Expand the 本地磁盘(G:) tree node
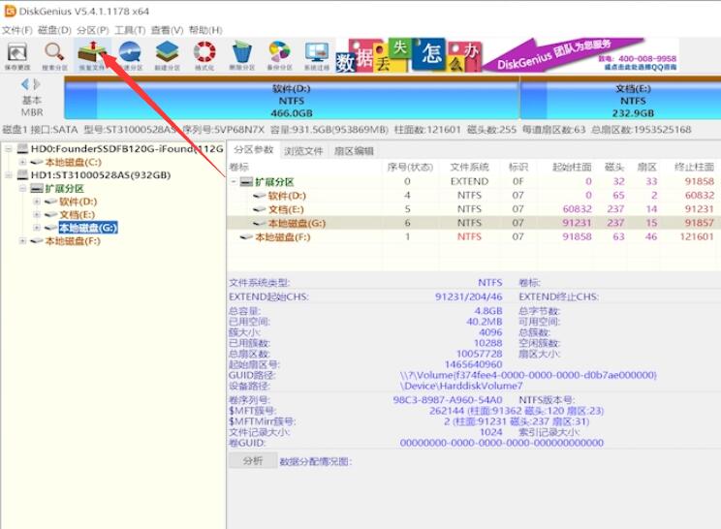The image size is (721, 529). click(x=37, y=228)
